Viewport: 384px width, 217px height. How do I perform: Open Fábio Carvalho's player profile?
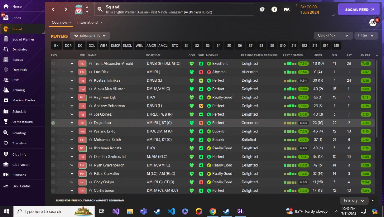click(x=106, y=174)
